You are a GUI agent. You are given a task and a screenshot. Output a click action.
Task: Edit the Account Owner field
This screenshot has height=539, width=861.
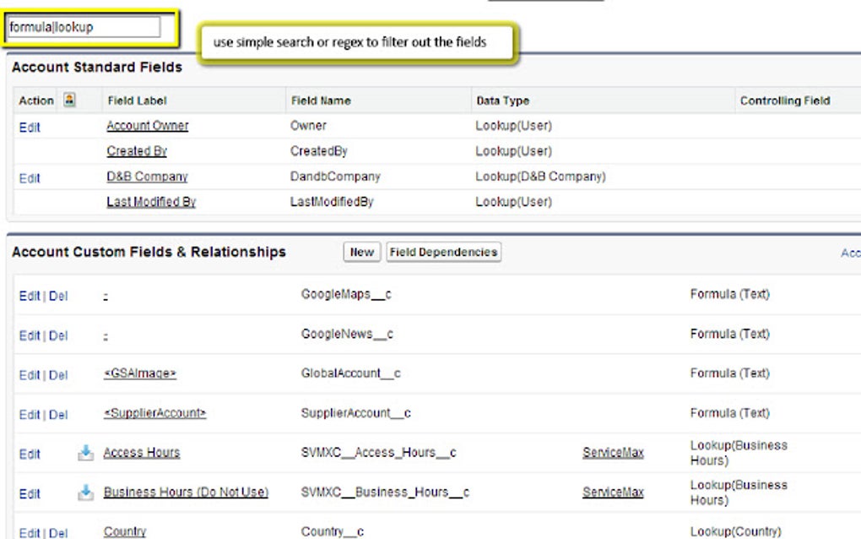click(x=30, y=128)
